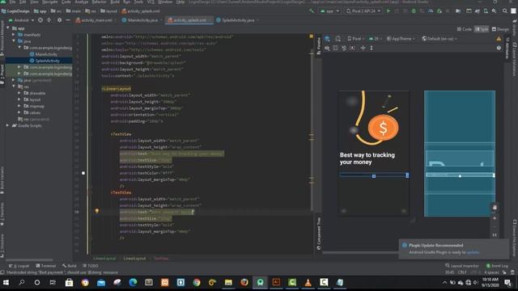Click the Project panel horizontal scrollbar

[x=29, y=260]
